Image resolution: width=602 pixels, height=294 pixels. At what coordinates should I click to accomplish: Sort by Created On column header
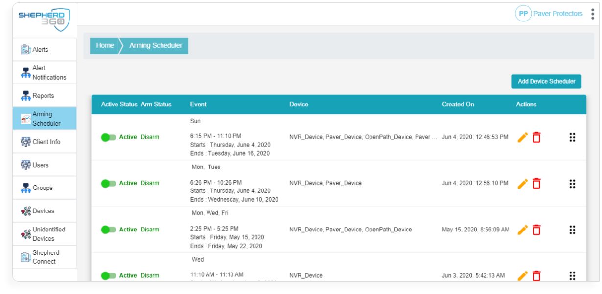458,105
